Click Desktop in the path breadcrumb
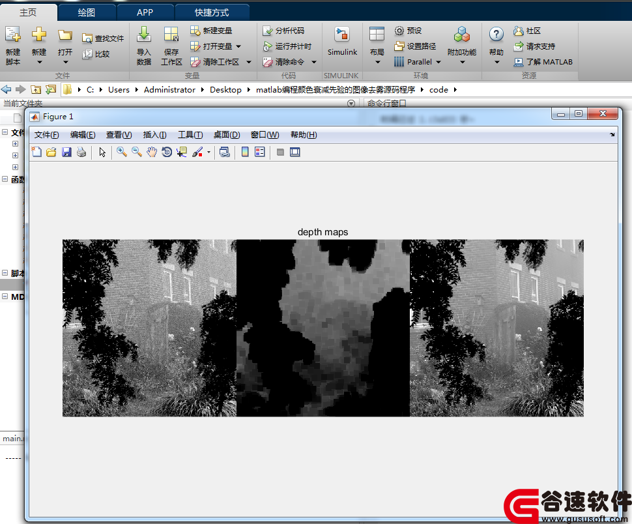This screenshot has height=524, width=632. pyautogui.click(x=225, y=89)
